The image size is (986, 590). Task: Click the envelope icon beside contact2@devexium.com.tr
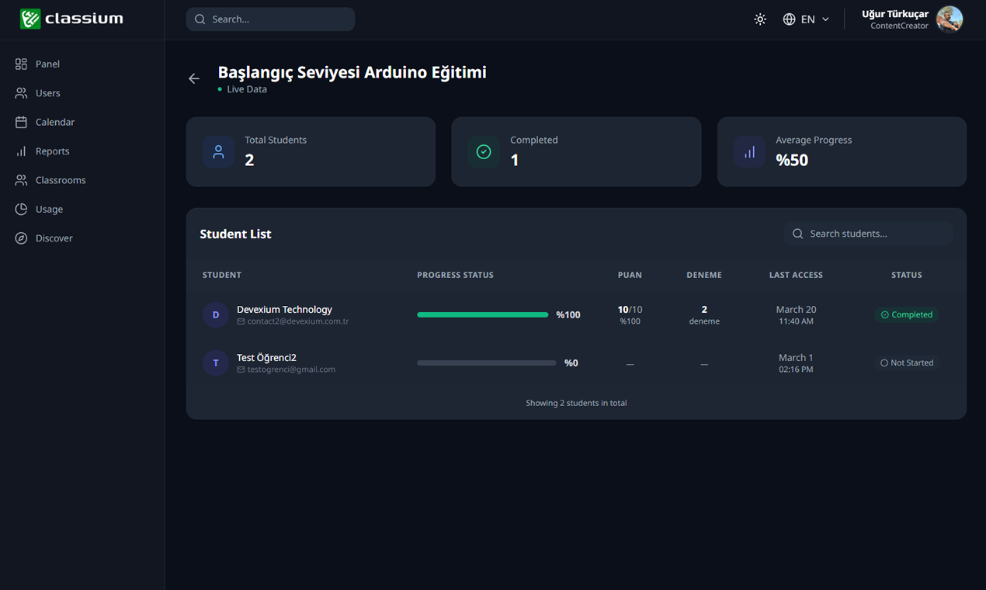pos(241,321)
